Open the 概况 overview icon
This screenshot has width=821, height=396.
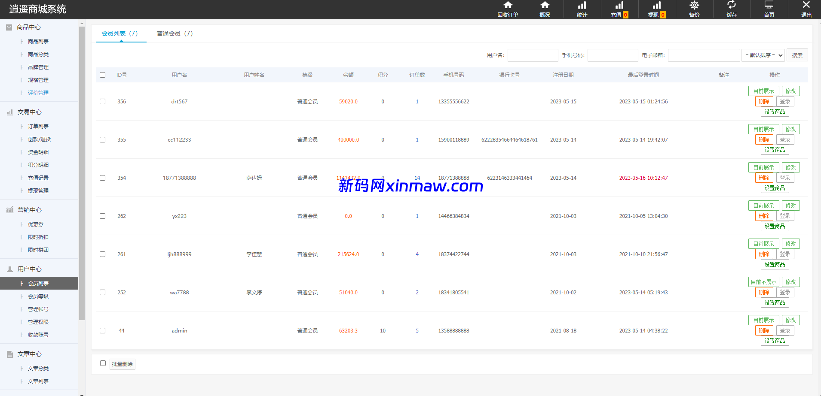(x=545, y=6)
